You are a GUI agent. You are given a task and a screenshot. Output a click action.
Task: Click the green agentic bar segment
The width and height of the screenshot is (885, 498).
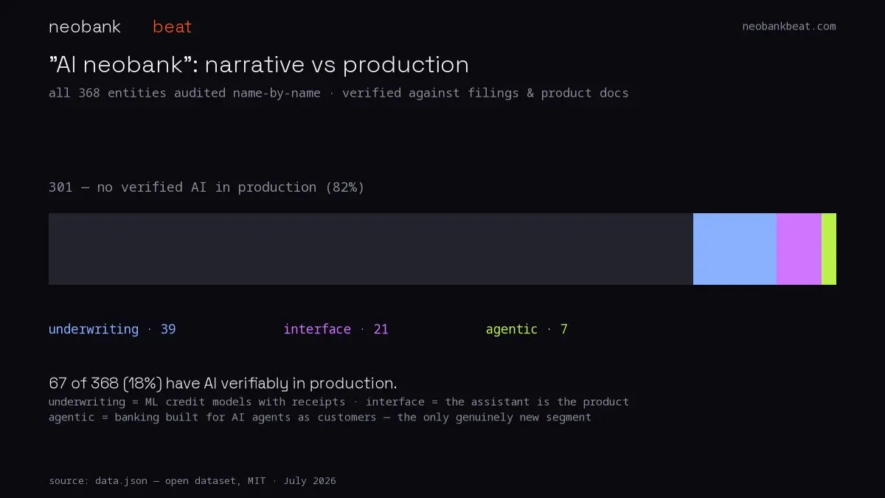tap(829, 249)
